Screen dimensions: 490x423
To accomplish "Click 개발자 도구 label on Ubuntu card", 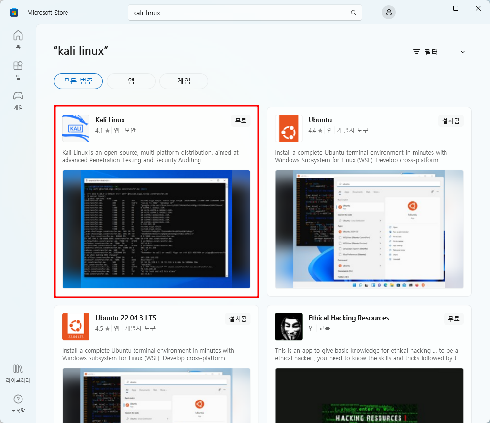I will click(353, 130).
